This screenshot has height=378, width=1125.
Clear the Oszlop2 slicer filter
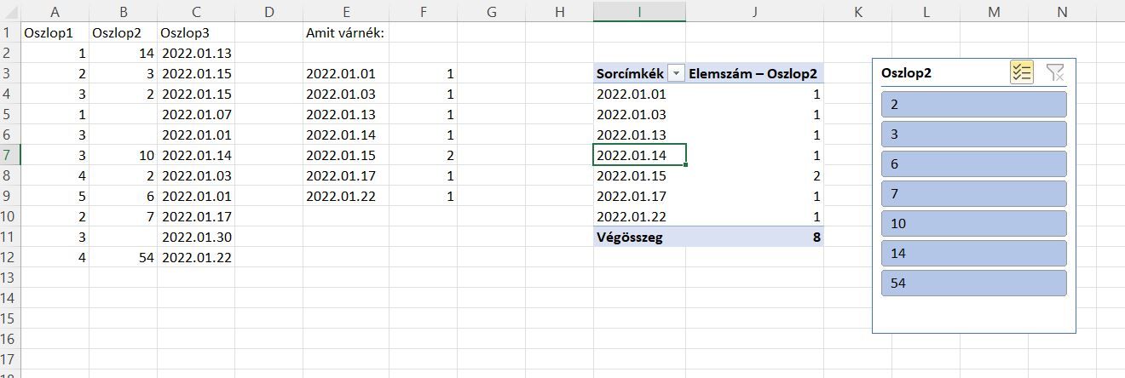1055,73
